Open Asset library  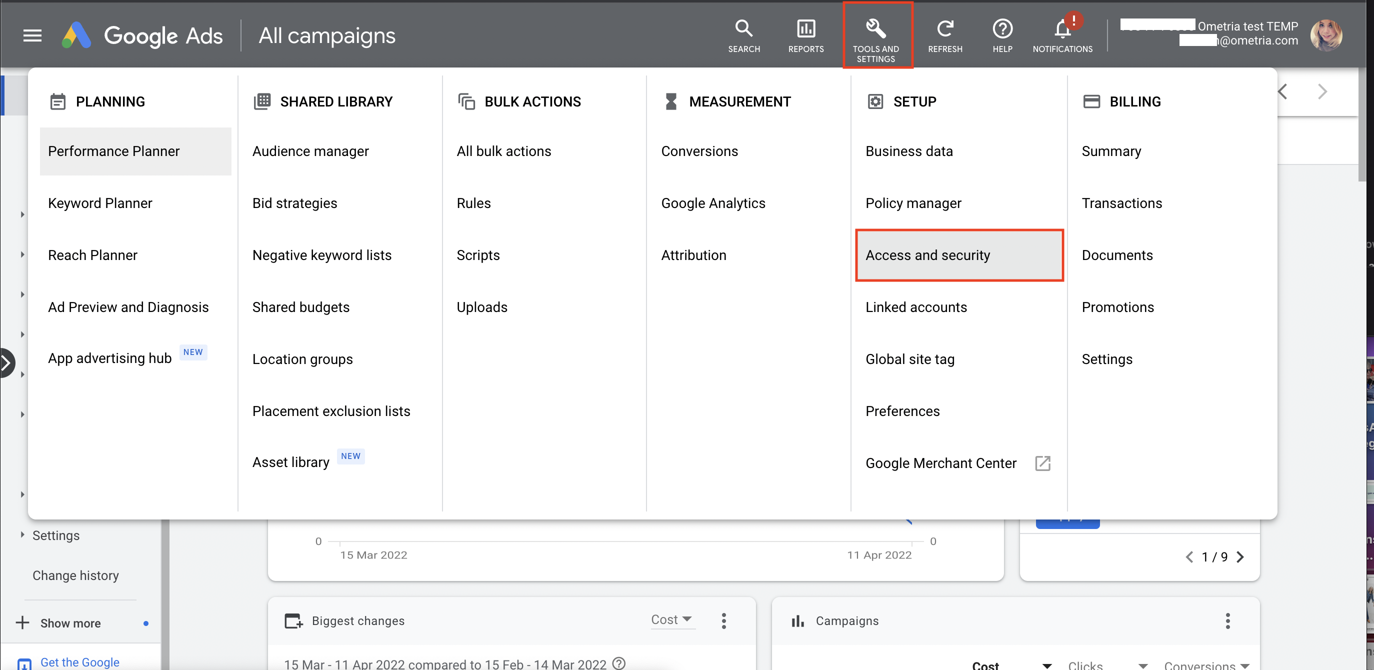(290, 462)
